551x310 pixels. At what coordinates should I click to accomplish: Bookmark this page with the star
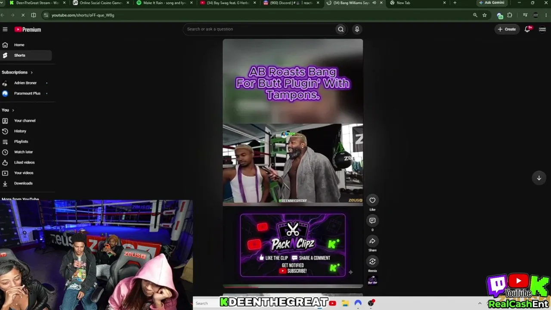click(x=485, y=15)
